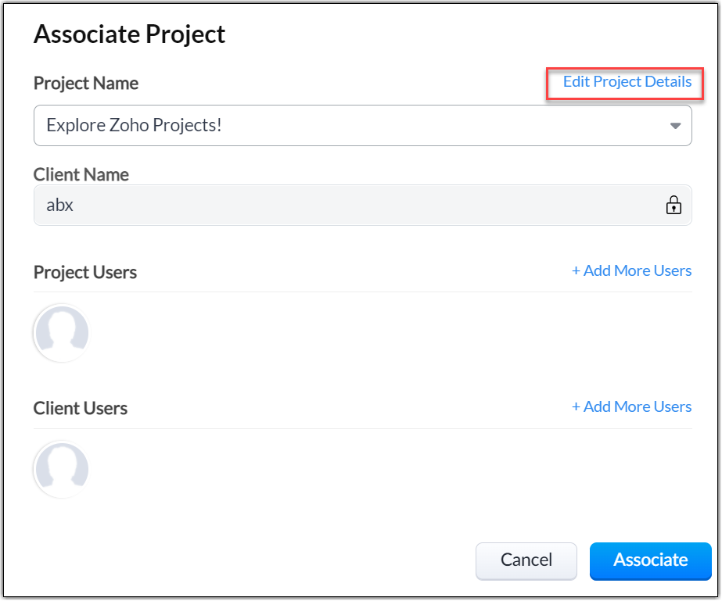Click the lock icon in Client Name field
Image resolution: width=722 pixels, height=601 pixels.
(x=673, y=206)
